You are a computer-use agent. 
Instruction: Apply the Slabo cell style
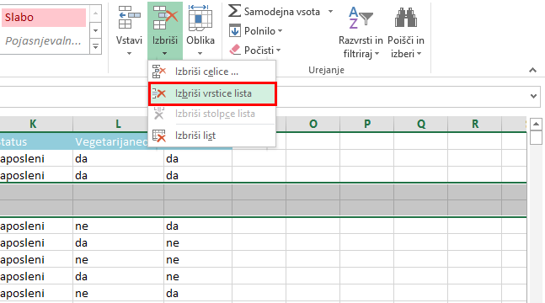point(44,18)
